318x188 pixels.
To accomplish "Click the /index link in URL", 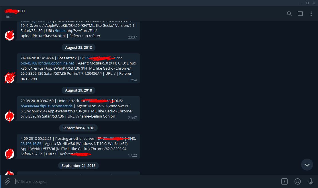I will (x=60, y=31).
